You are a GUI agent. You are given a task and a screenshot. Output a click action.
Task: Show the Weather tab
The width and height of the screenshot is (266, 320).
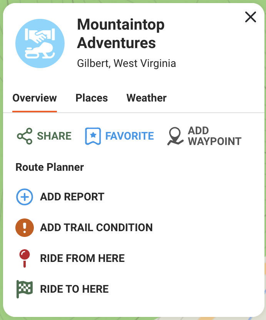click(x=146, y=98)
